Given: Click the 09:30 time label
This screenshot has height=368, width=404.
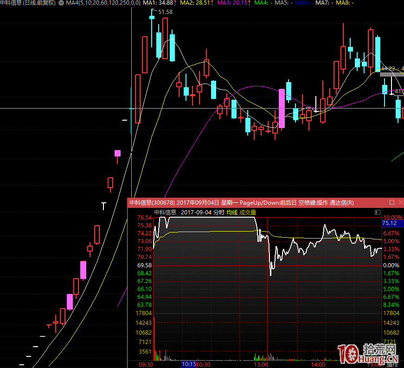Looking at the screenshot, I should (x=146, y=365).
